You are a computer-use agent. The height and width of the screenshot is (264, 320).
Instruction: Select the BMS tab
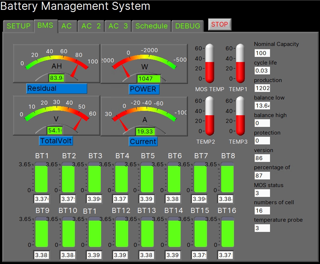point(46,26)
